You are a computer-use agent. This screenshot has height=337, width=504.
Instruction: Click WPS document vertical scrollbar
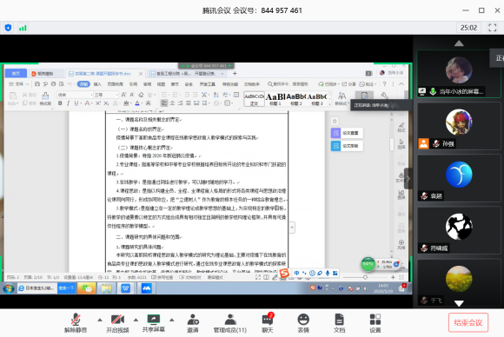pyautogui.click(x=392, y=144)
